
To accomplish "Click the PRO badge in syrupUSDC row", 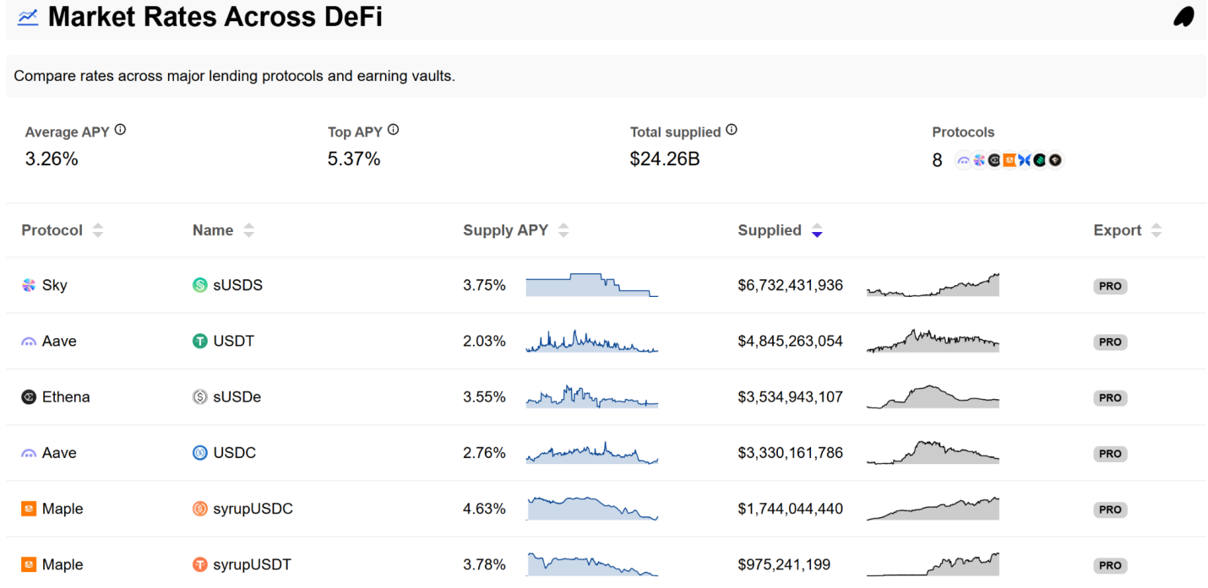I will pyautogui.click(x=1110, y=510).
